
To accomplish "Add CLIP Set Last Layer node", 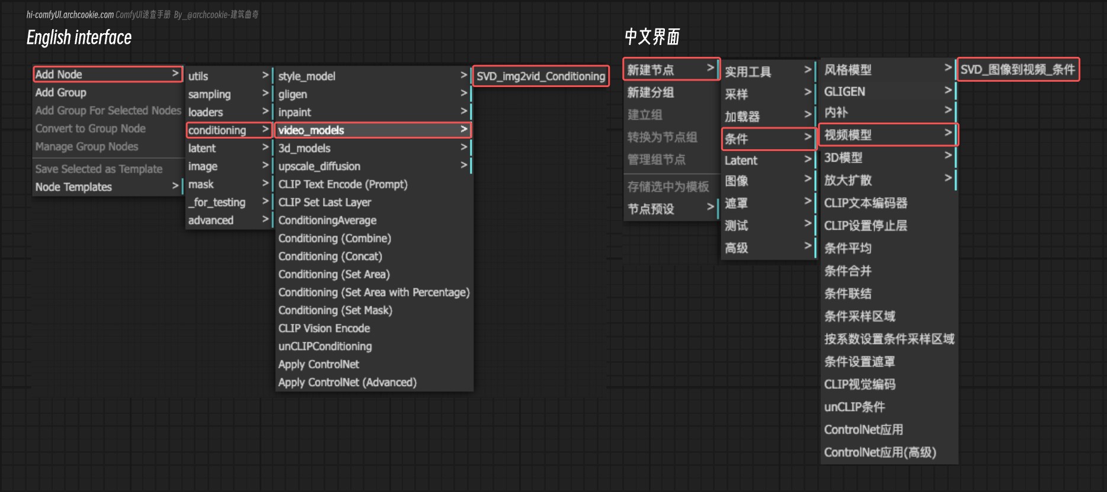I will point(374,202).
